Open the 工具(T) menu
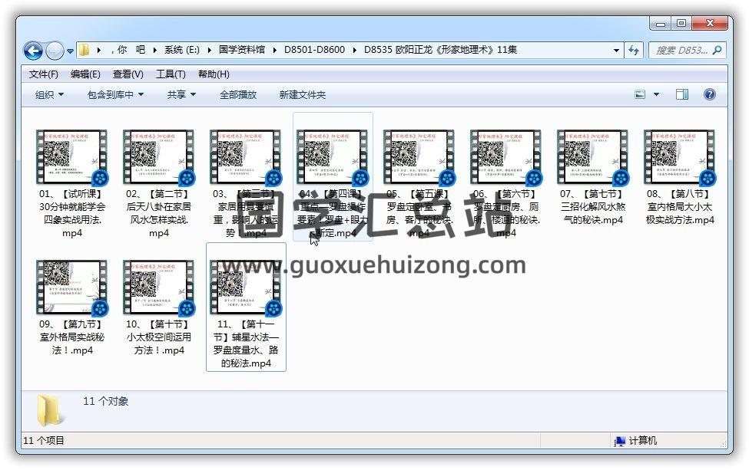Image resolution: width=749 pixels, height=470 pixels. click(x=171, y=74)
